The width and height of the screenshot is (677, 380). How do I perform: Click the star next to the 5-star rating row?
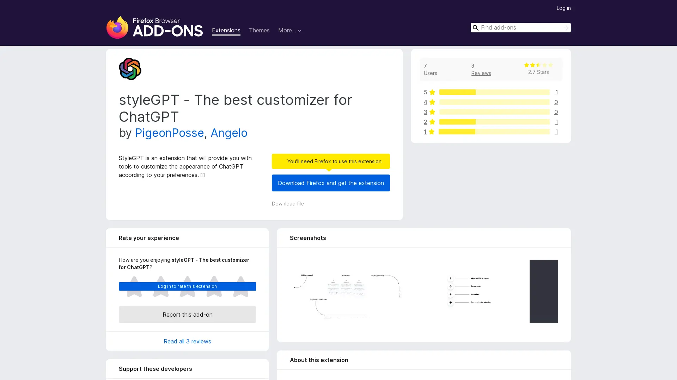pyautogui.click(x=432, y=92)
